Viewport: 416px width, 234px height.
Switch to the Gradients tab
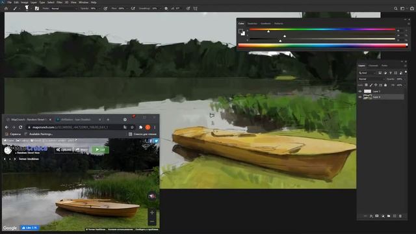[266, 23]
